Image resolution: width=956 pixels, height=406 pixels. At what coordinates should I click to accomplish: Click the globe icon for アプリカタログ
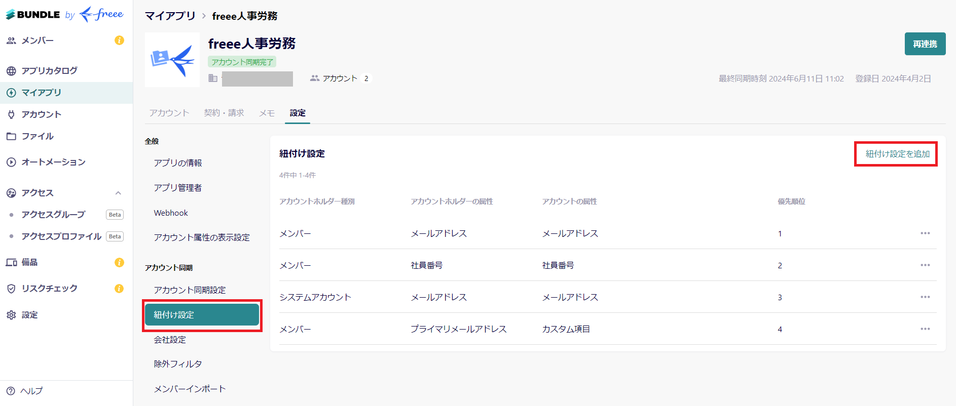pyautogui.click(x=11, y=71)
